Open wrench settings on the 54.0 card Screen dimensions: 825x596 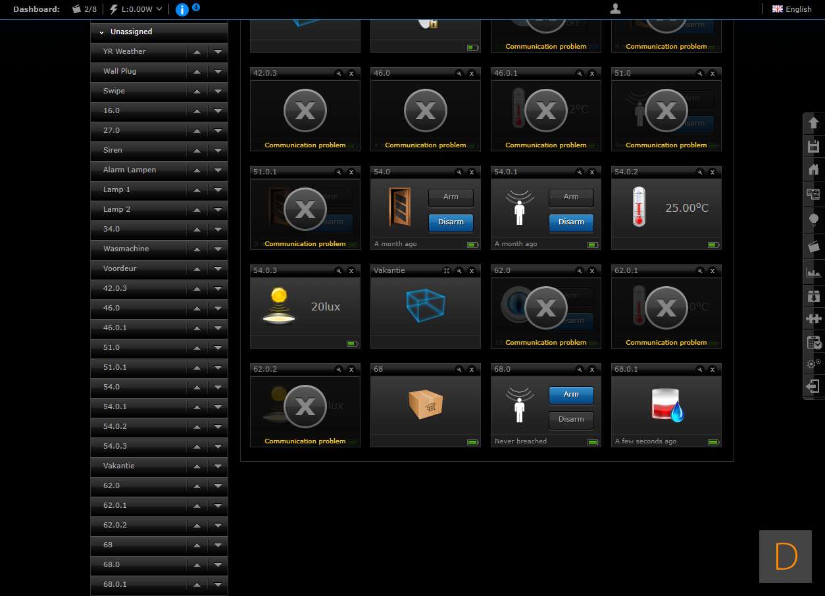[x=459, y=172]
